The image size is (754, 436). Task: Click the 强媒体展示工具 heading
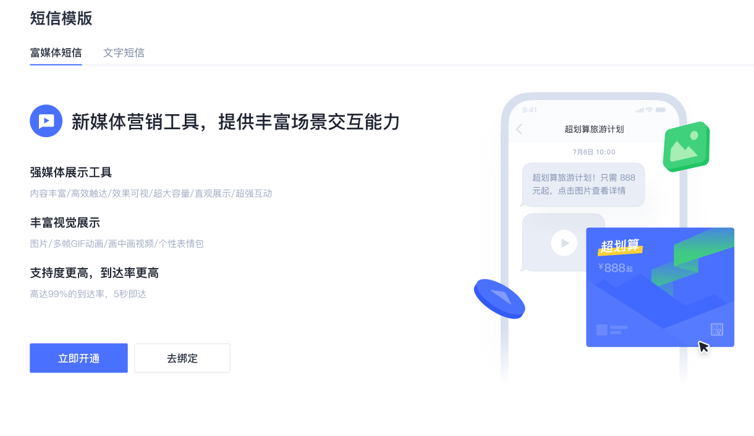[x=71, y=172]
